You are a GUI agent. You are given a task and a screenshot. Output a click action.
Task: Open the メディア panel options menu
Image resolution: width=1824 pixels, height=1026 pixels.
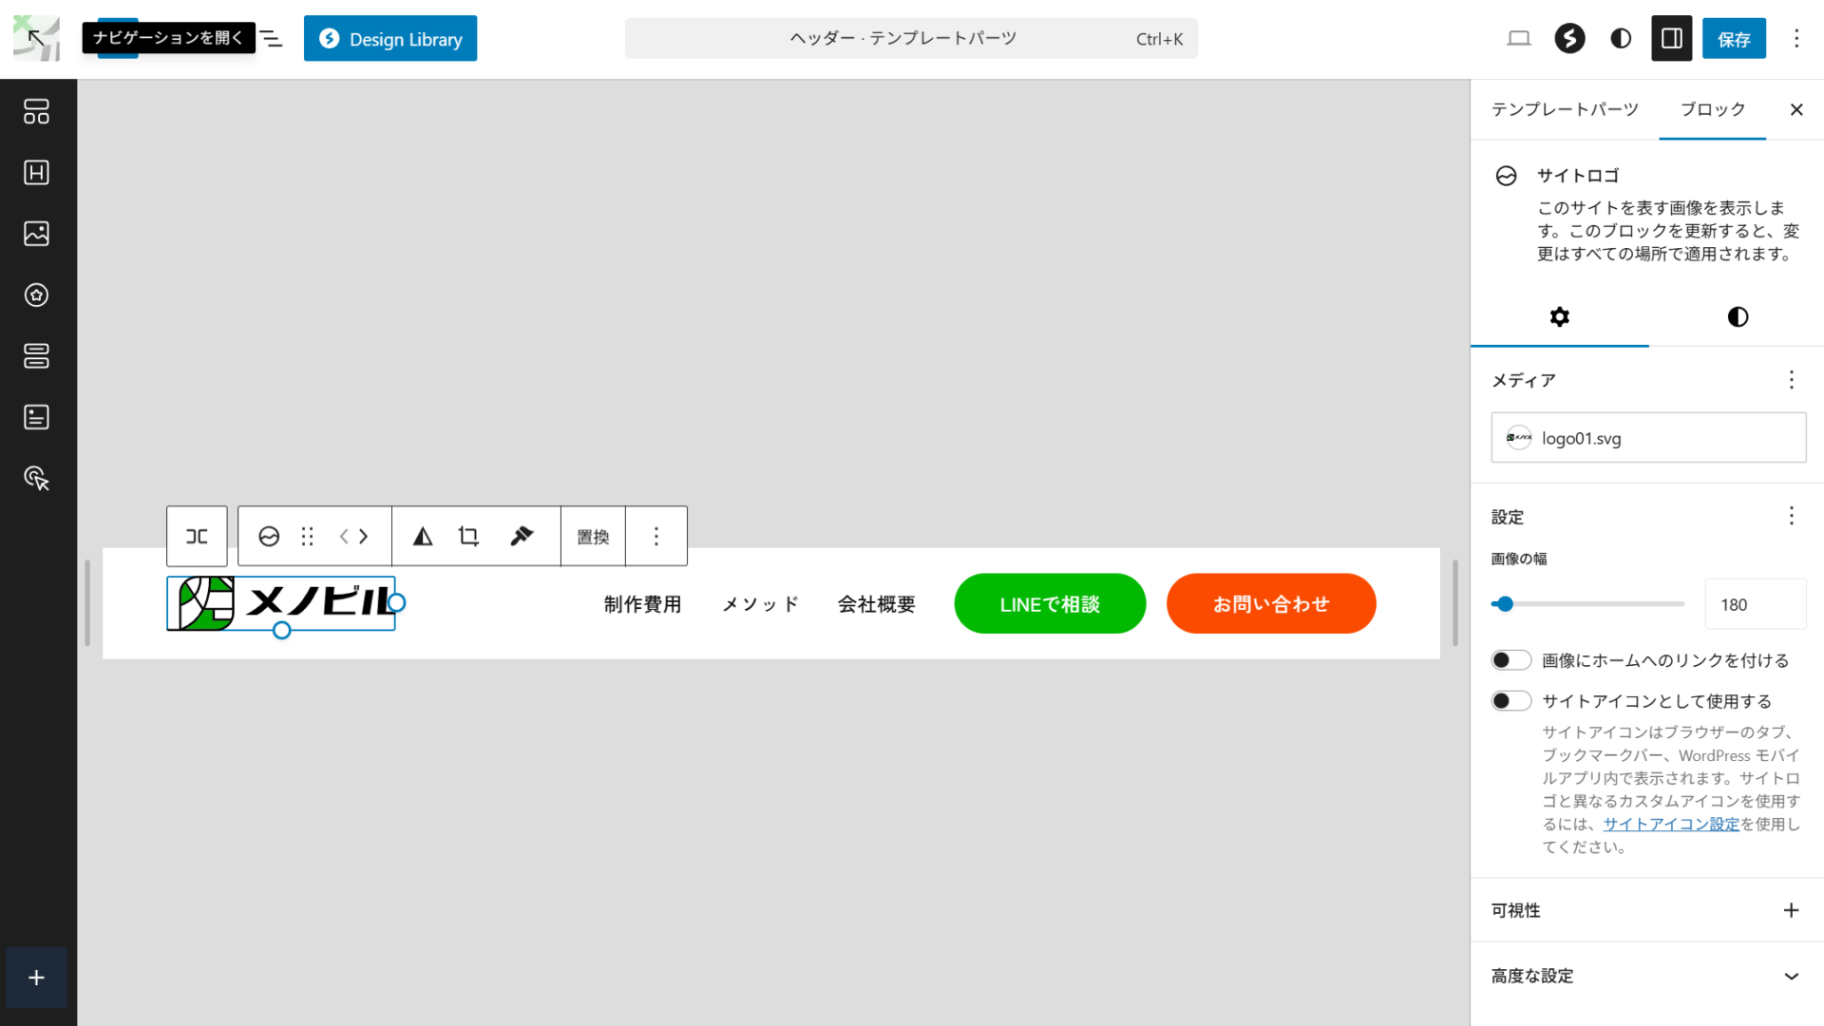(1791, 380)
